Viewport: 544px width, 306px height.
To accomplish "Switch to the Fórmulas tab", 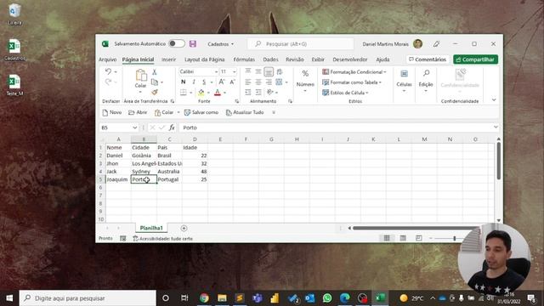I will 244,59.
